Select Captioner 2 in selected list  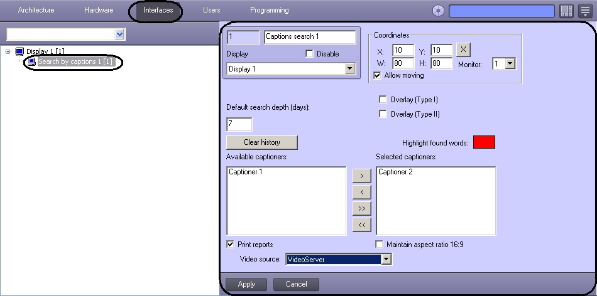(x=395, y=172)
